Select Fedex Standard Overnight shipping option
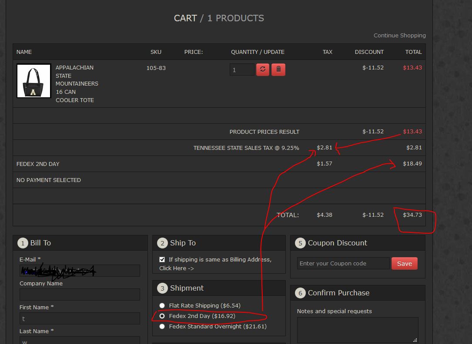The height and width of the screenshot is (344, 472). (162, 327)
